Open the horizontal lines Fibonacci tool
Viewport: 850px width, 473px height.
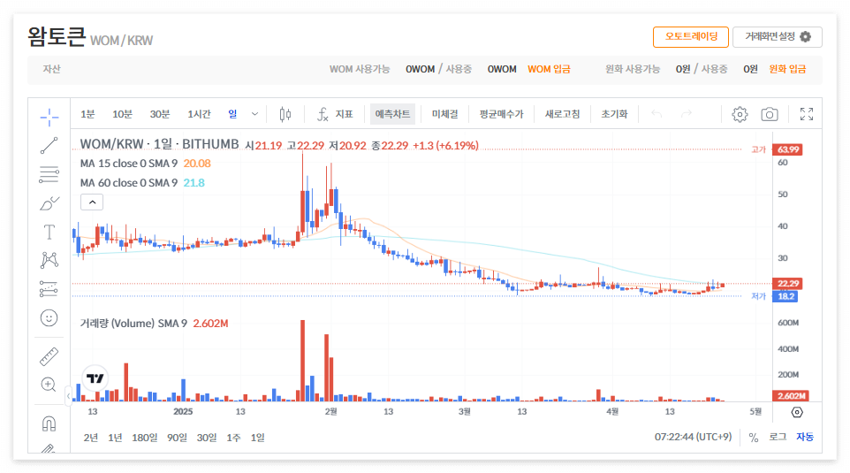(49, 175)
